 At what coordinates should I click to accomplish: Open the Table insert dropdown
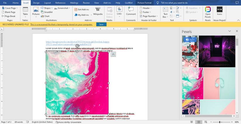point(25,12)
